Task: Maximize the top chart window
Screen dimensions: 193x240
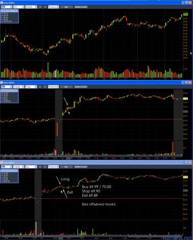Action: pos(187,3)
